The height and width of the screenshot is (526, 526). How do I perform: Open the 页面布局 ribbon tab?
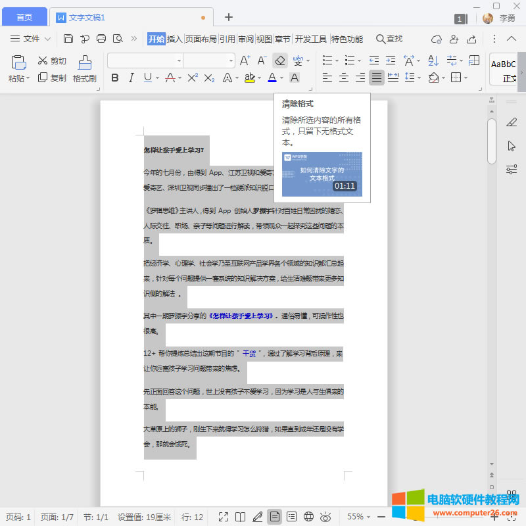201,39
